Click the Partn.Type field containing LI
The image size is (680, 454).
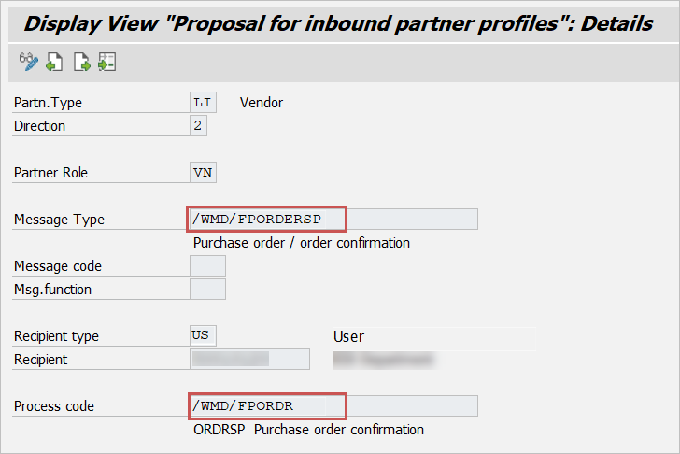click(202, 103)
